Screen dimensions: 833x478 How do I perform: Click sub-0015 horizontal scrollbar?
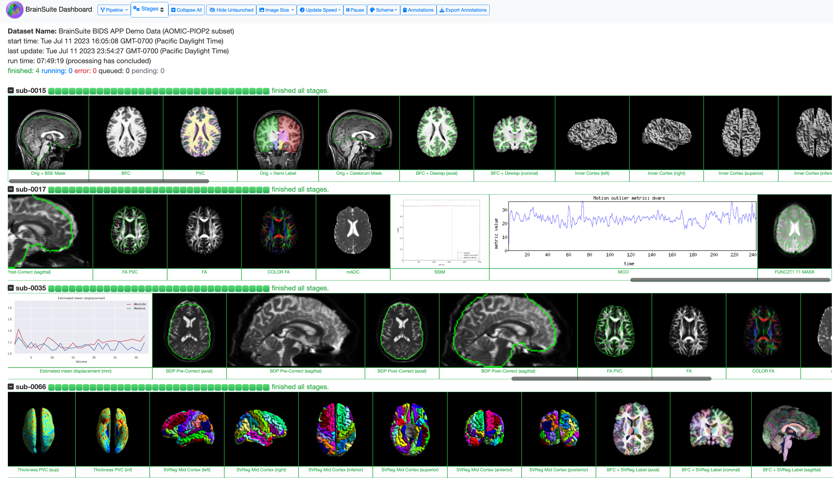pyautogui.click(x=109, y=181)
